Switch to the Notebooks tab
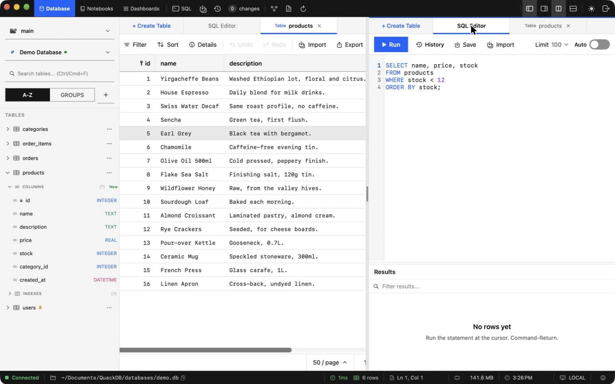615x384 pixels. tap(97, 8)
